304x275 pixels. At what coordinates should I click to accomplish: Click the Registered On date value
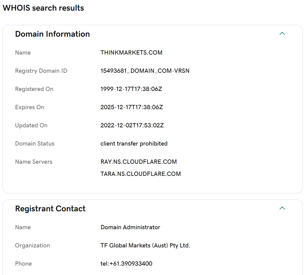[x=131, y=89]
